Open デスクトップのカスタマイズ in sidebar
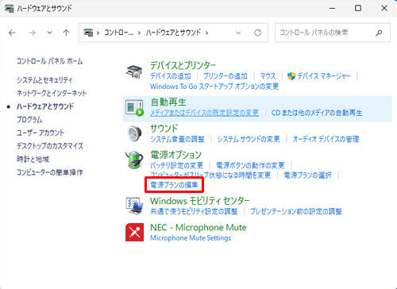397x289 pixels. pyautogui.click(x=50, y=146)
